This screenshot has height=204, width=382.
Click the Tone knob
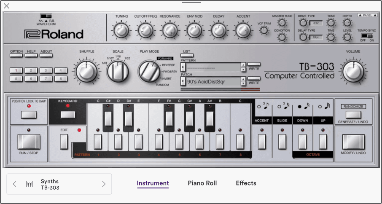pos(331,23)
